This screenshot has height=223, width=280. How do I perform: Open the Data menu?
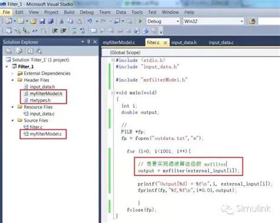click(121, 12)
